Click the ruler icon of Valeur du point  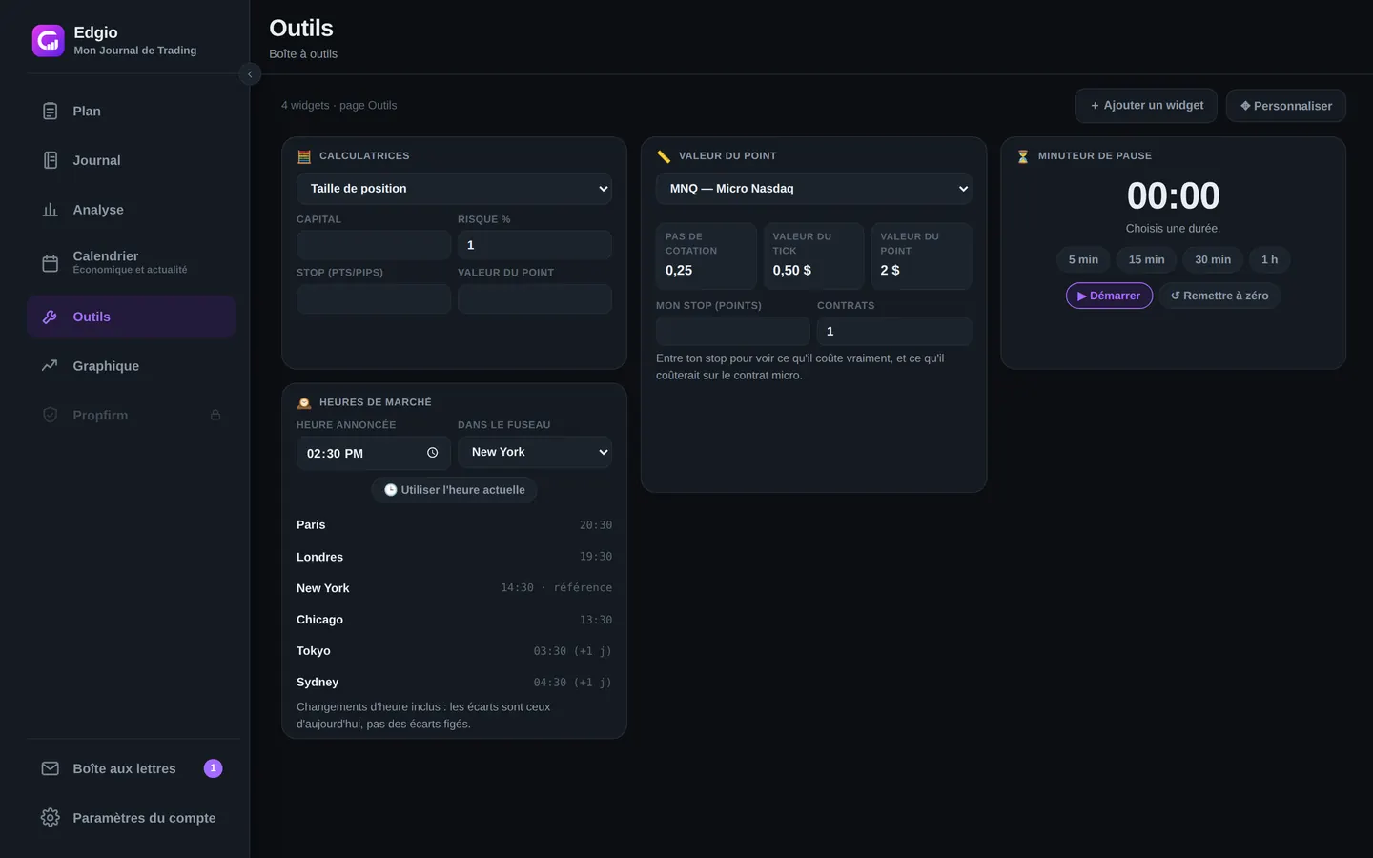(664, 156)
